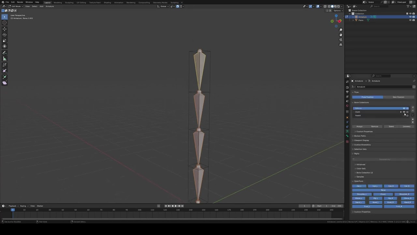Jump to timeline end frame
The image size is (417, 235).
pos(182,206)
